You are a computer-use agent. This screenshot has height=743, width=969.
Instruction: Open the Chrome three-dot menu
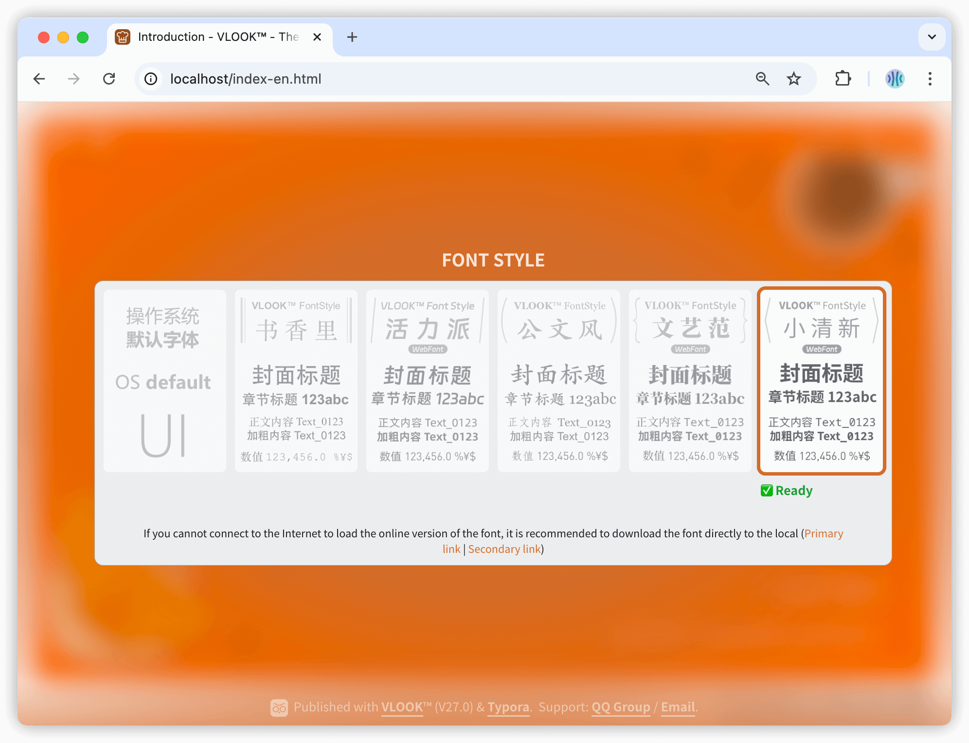(930, 79)
